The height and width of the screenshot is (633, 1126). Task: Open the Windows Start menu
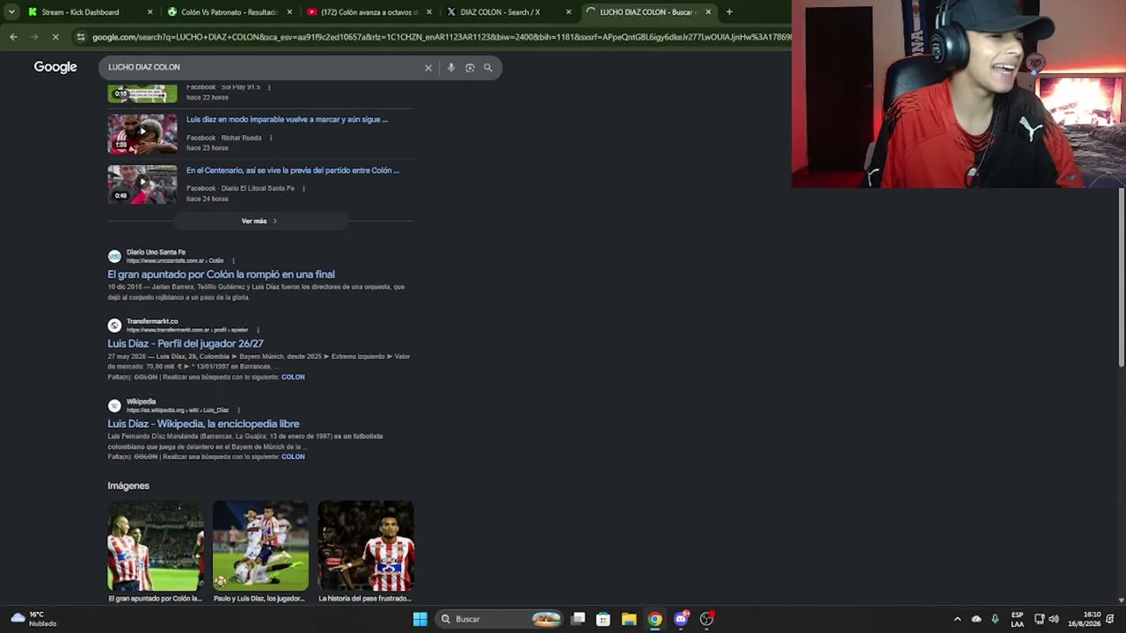(x=420, y=619)
